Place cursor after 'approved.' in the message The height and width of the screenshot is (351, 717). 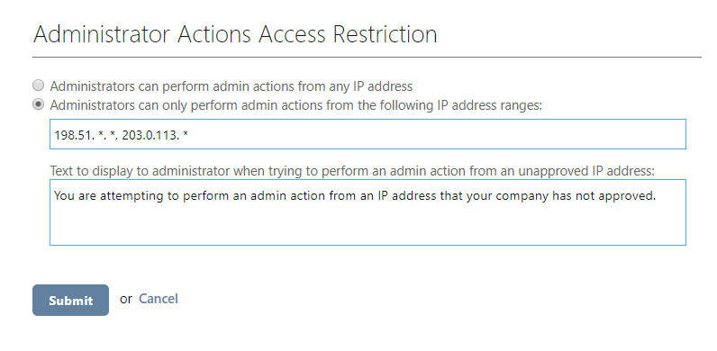[x=657, y=195]
